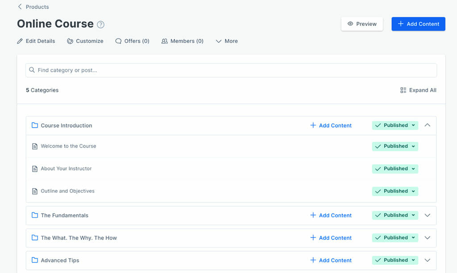Screen dimensions: 457x273
Task: Select The What. The Why. The How title
Action: (x=79, y=238)
